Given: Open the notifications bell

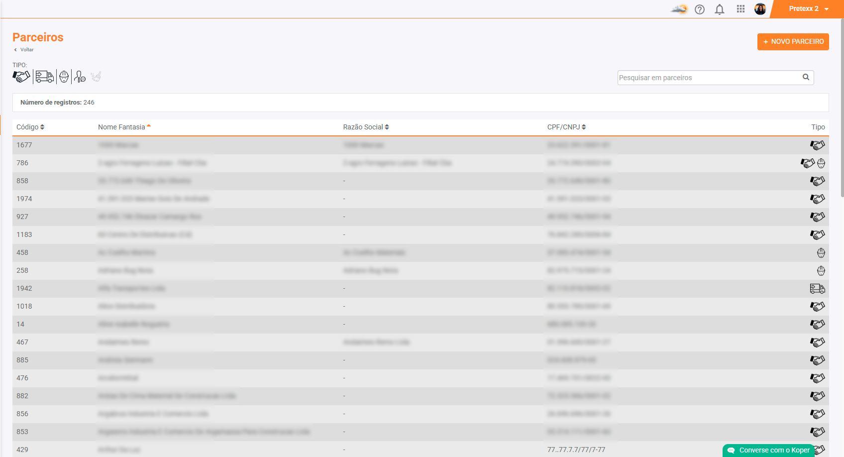Looking at the screenshot, I should click(720, 9).
